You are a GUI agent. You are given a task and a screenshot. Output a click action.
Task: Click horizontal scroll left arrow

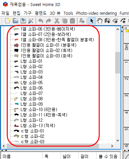4,146
